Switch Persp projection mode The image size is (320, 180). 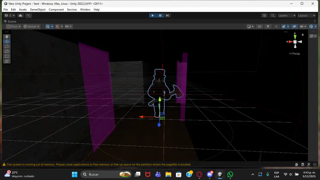point(295,54)
